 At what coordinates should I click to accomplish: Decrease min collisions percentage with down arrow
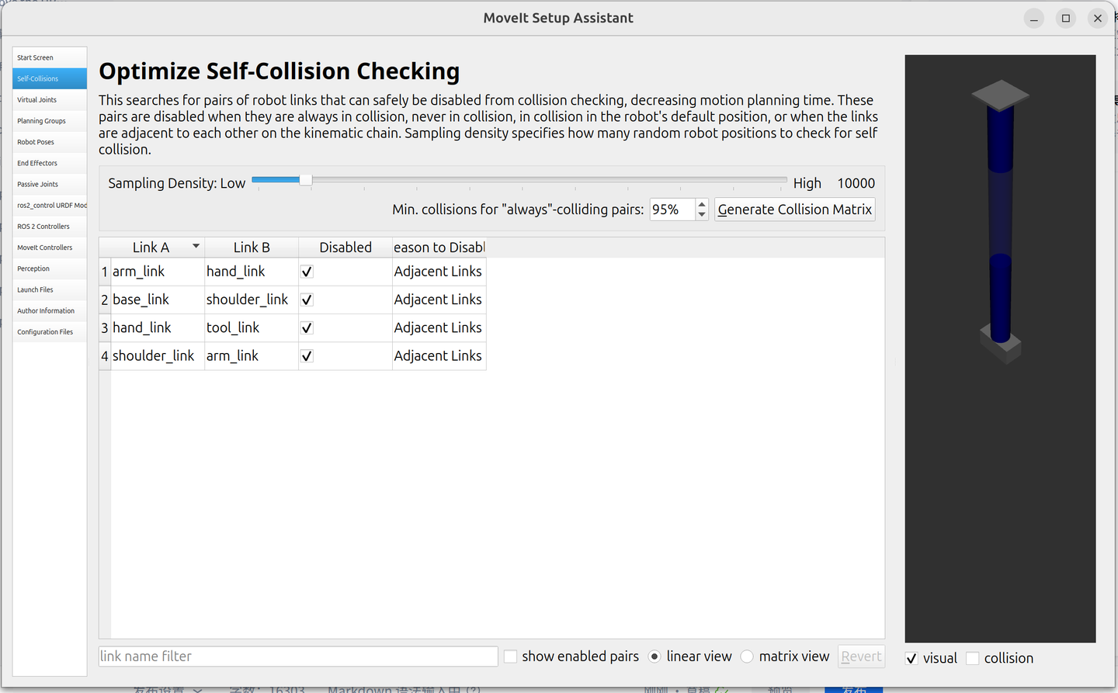[x=702, y=215]
